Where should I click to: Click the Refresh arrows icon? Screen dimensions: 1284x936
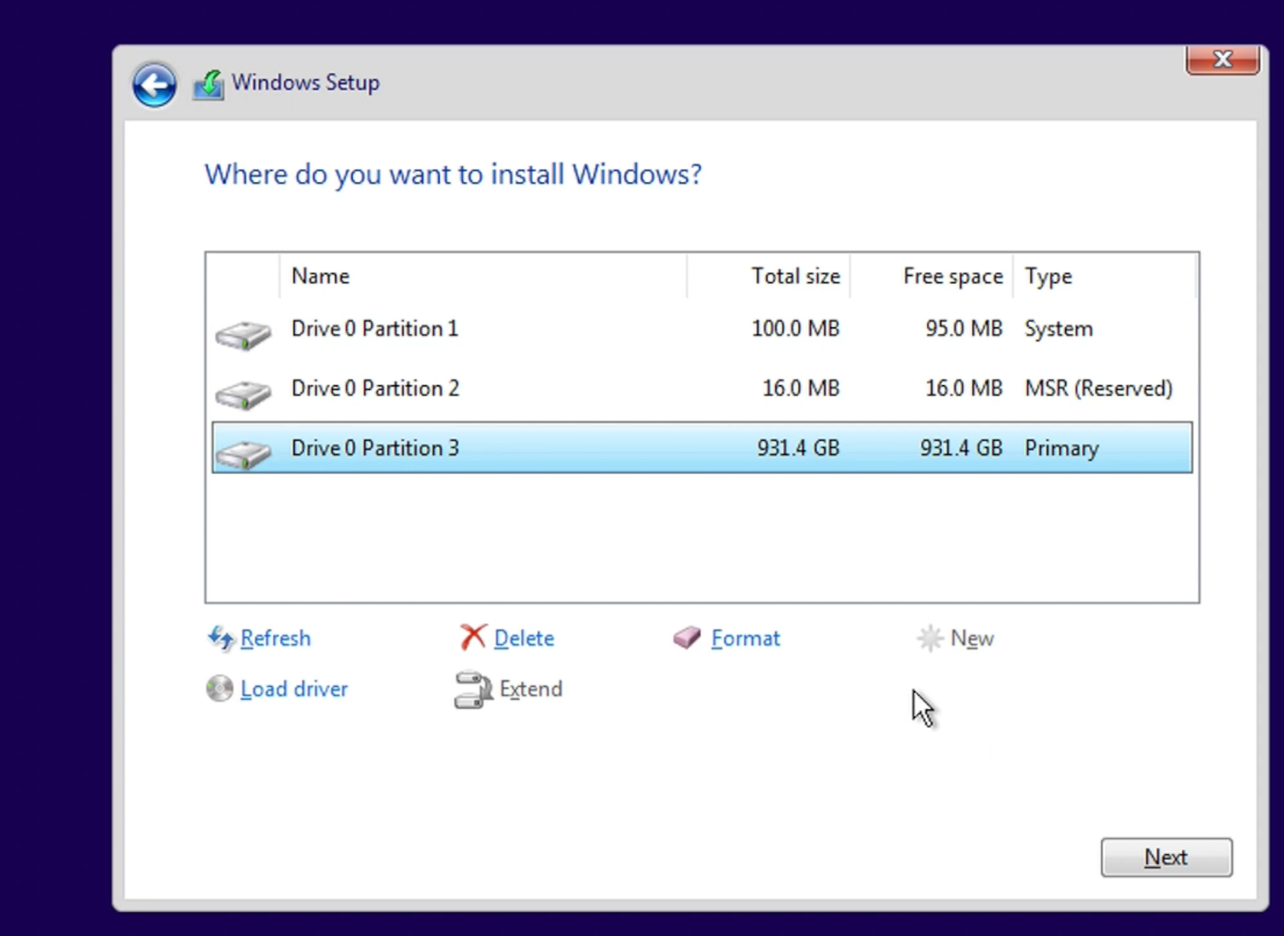(221, 638)
